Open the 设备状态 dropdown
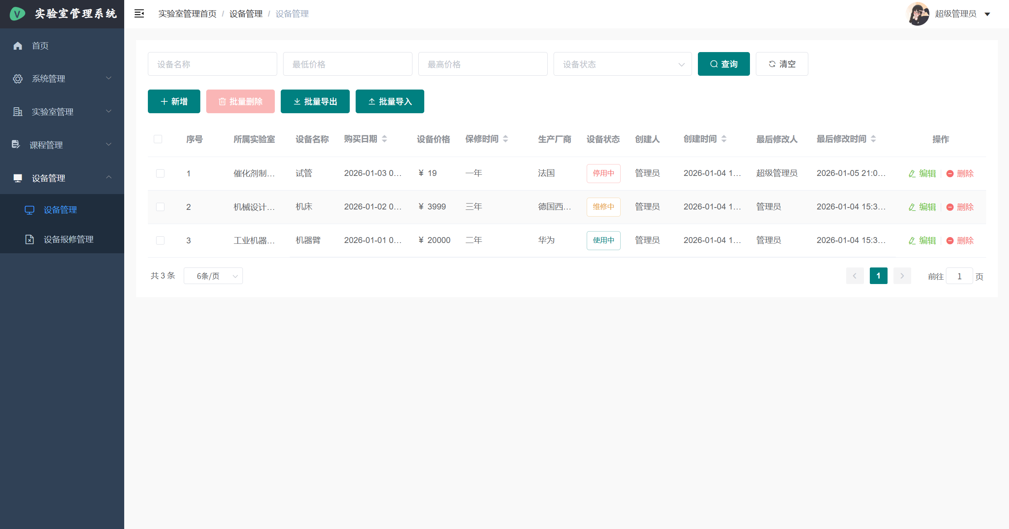This screenshot has height=529, width=1009. coord(622,64)
